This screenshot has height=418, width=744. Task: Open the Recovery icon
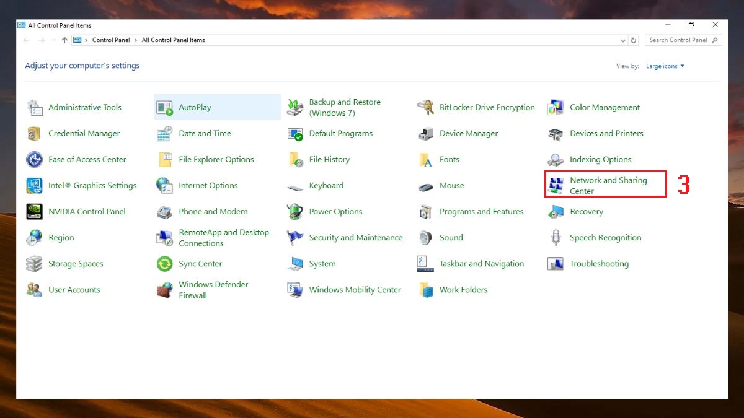click(x=556, y=211)
